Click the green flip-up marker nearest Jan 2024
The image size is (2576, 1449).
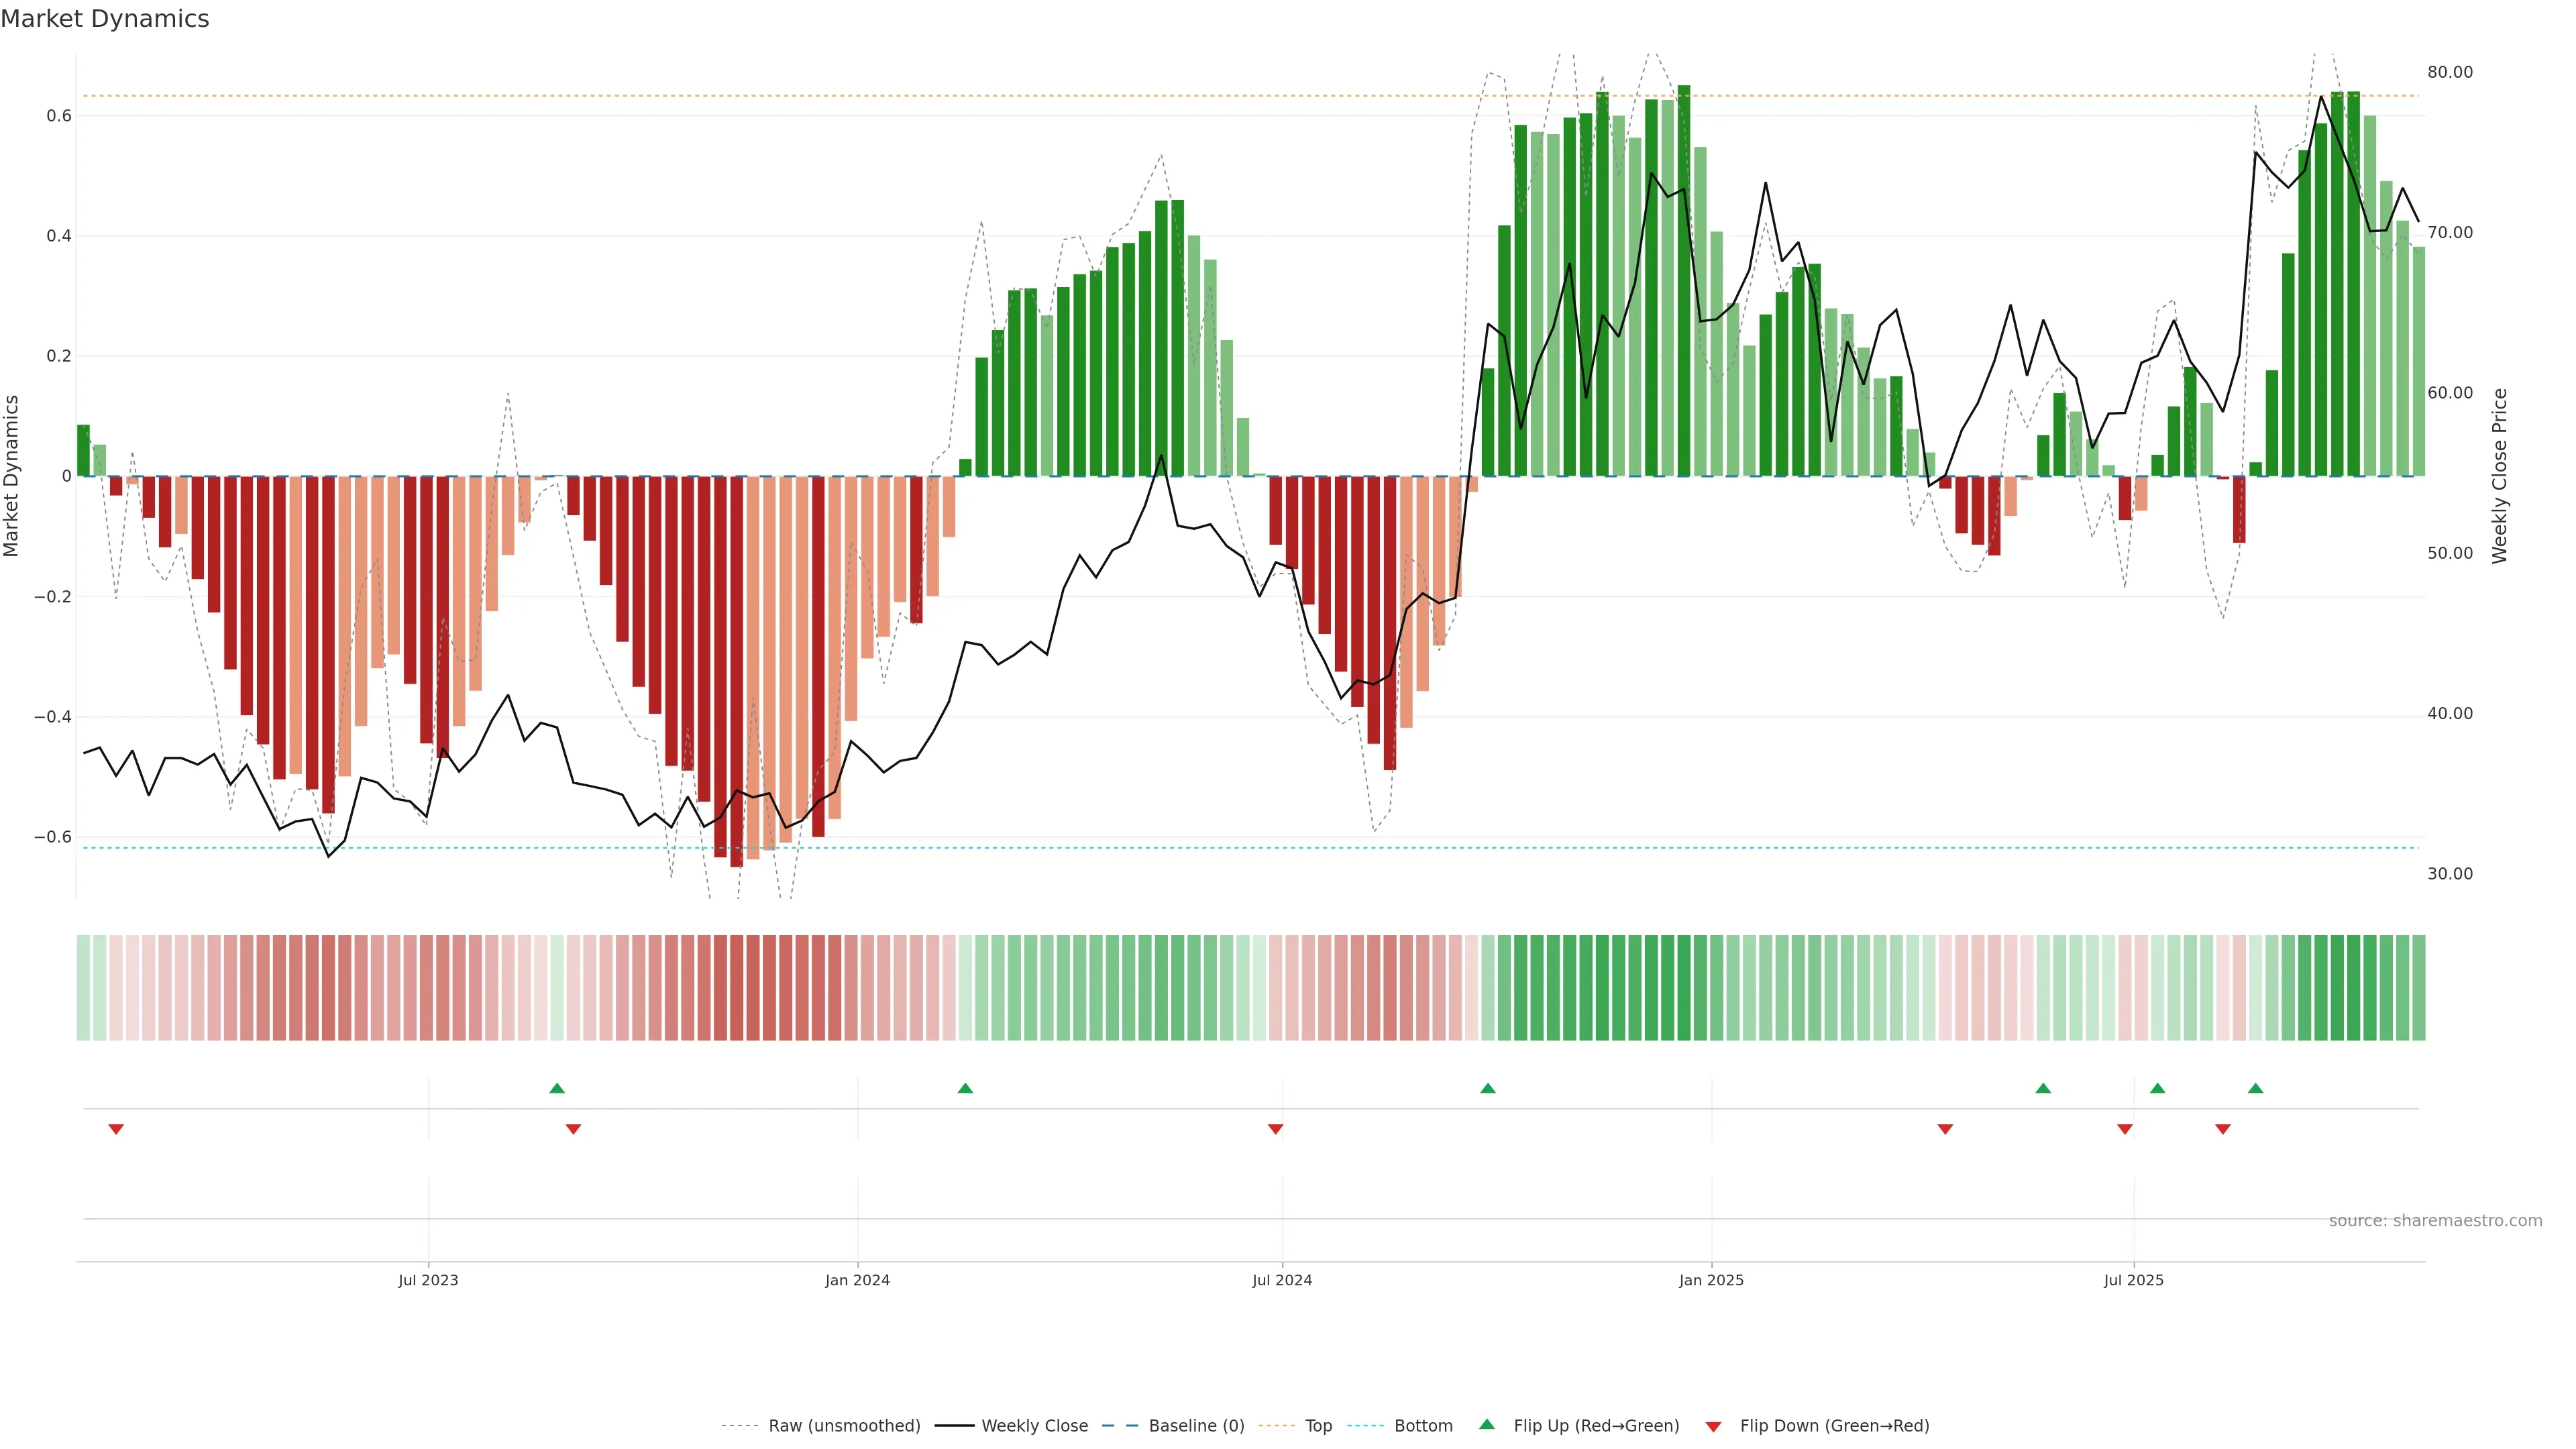[x=965, y=1088]
